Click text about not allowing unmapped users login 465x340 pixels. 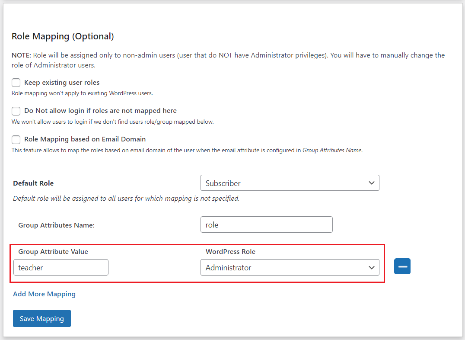pos(113,122)
